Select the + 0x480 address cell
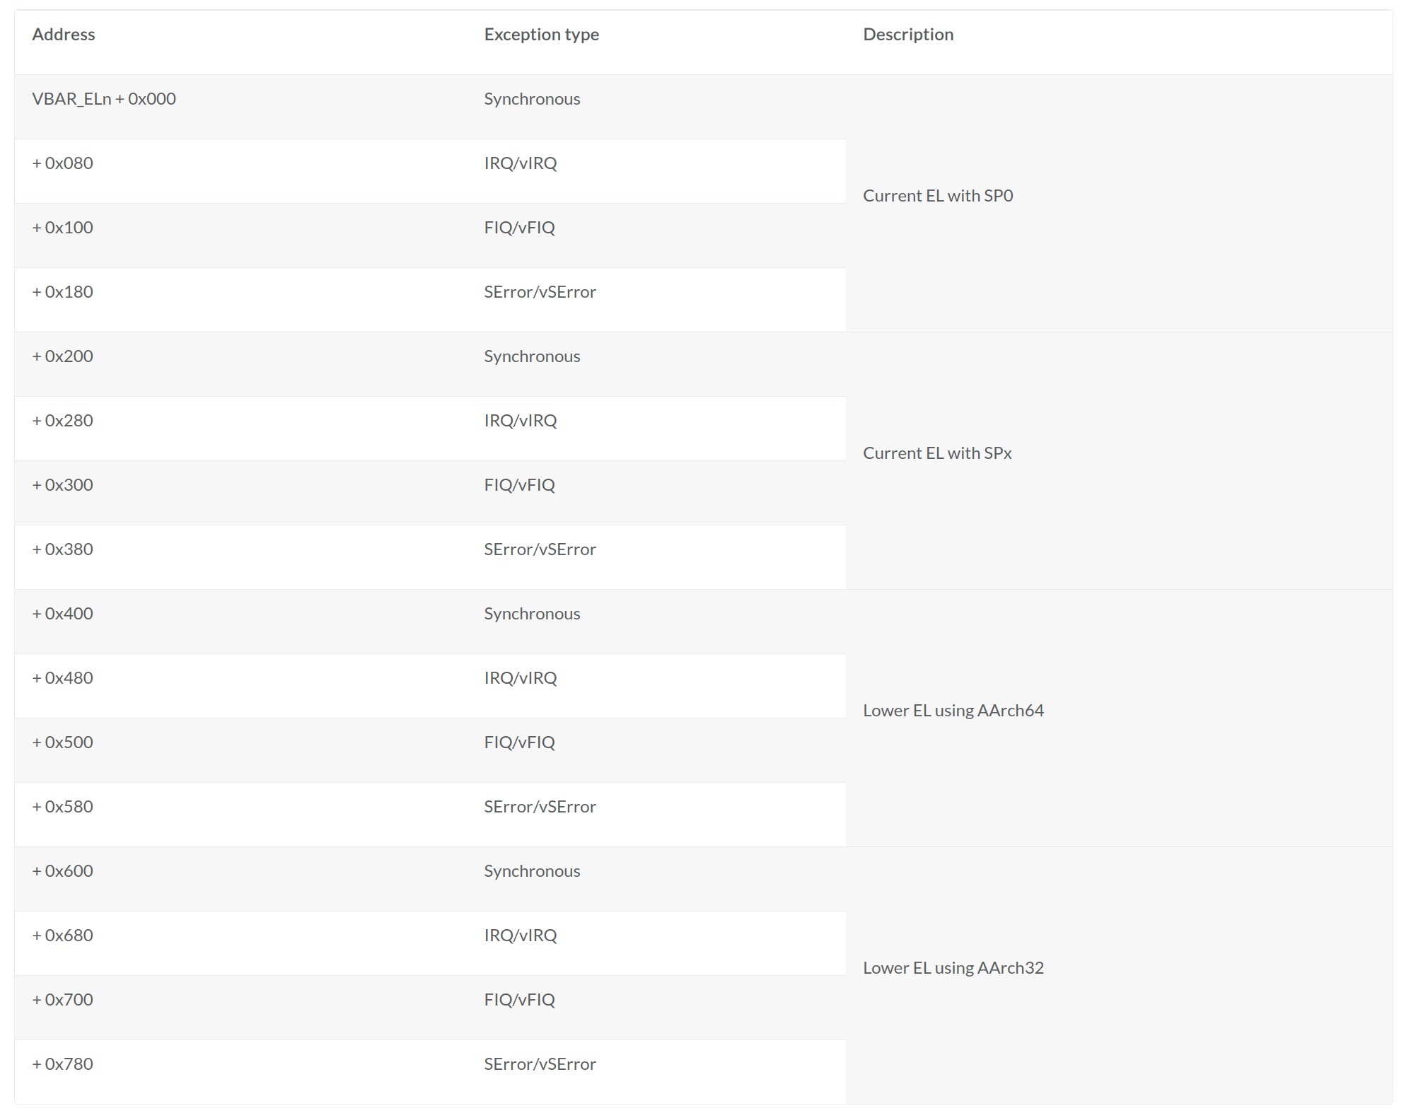The height and width of the screenshot is (1113, 1411). coord(62,678)
